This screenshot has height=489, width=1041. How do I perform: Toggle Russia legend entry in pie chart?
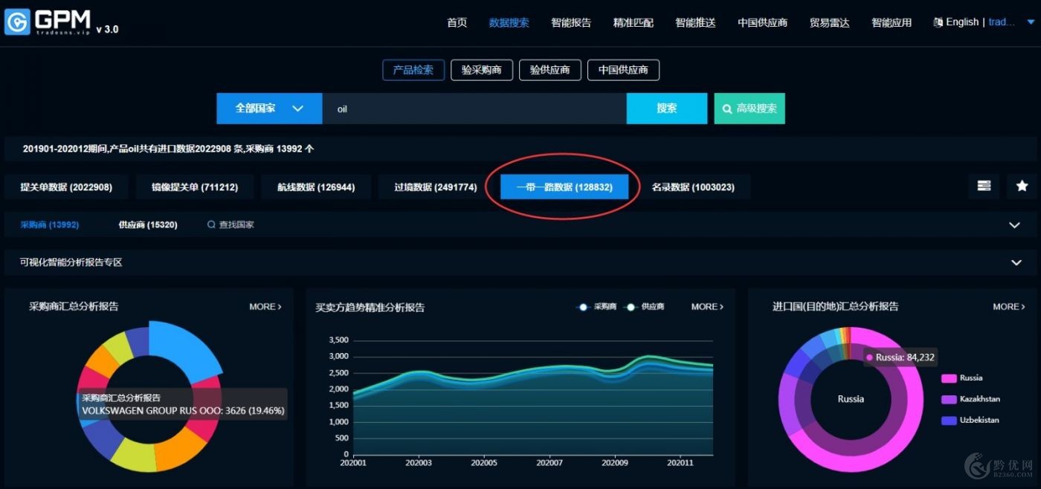click(970, 378)
